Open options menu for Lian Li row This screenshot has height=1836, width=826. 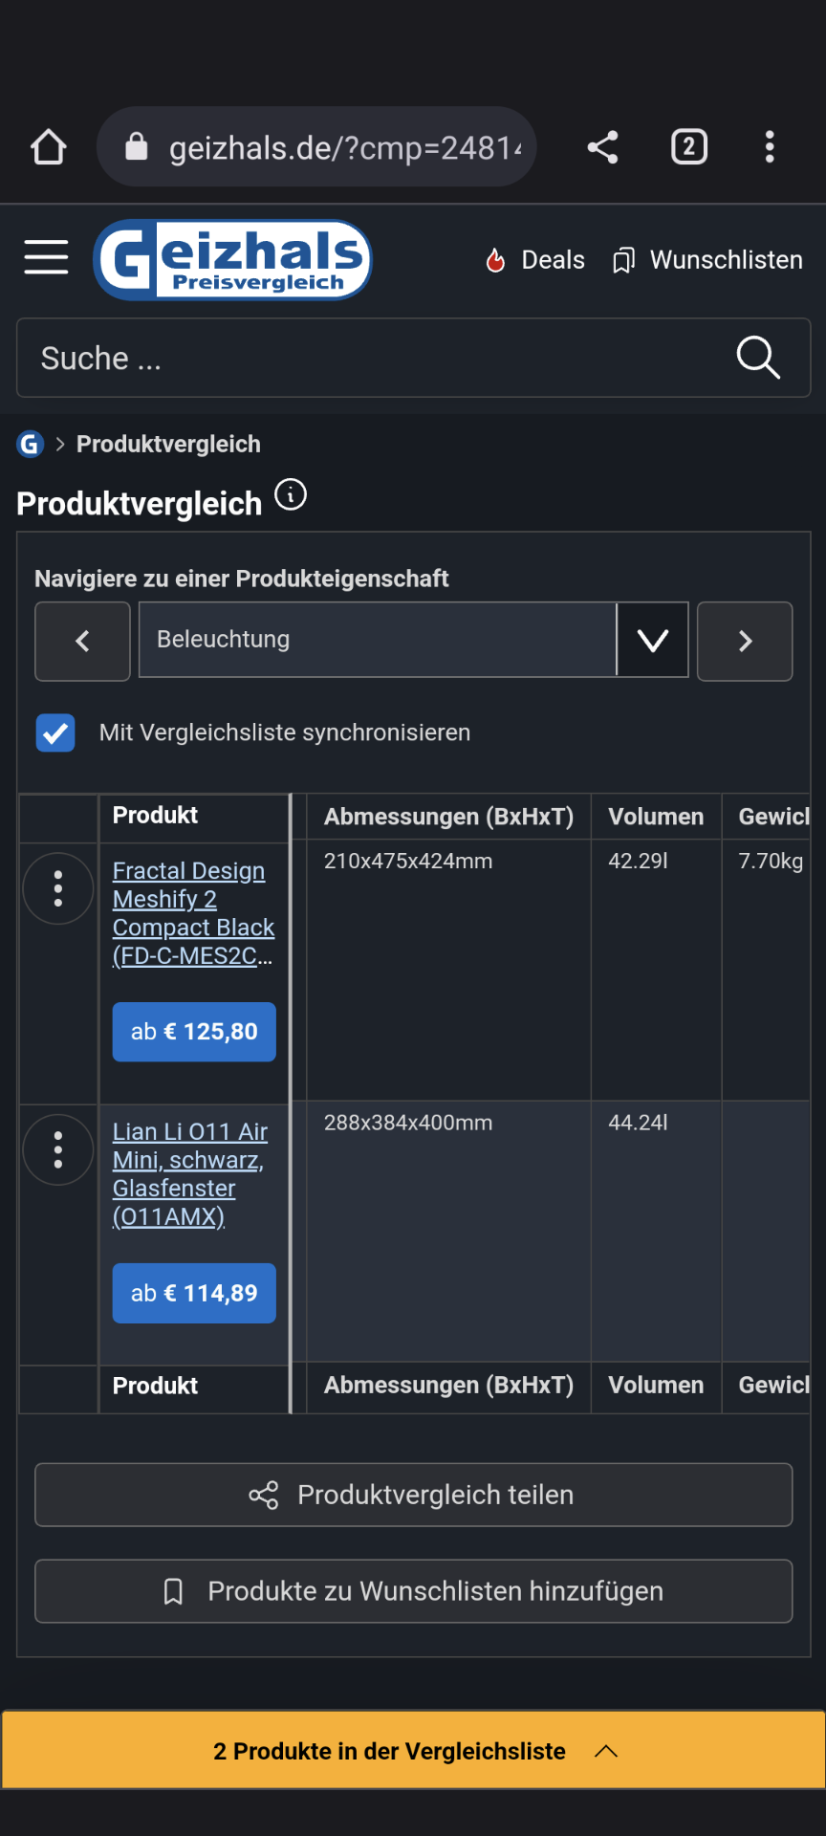58,1149
